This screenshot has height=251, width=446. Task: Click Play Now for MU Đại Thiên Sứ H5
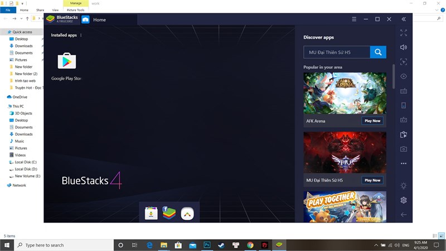point(372,180)
